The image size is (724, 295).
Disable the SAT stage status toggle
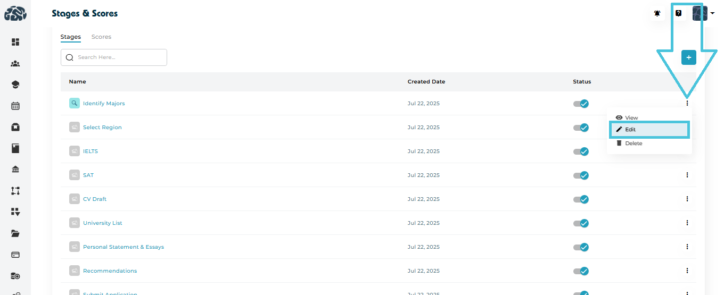click(x=581, y=175)
